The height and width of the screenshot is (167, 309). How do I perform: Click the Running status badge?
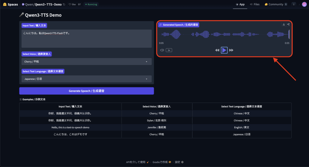click(91, 4)
